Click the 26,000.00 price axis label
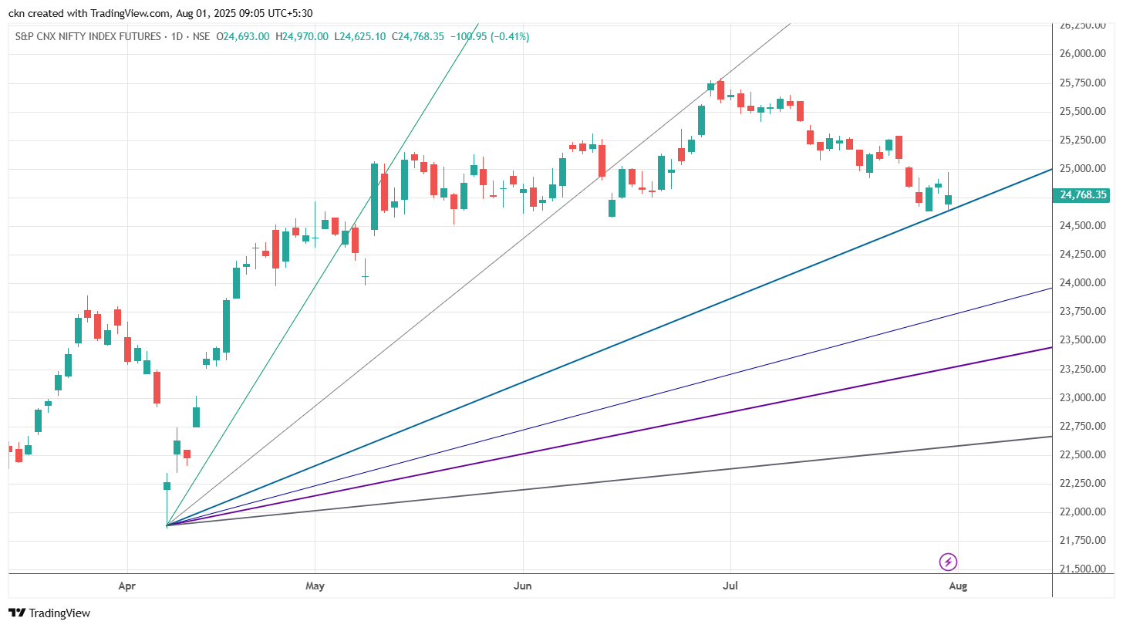The height and width of the screenshot is (628, 1123). pos(1084,54)
